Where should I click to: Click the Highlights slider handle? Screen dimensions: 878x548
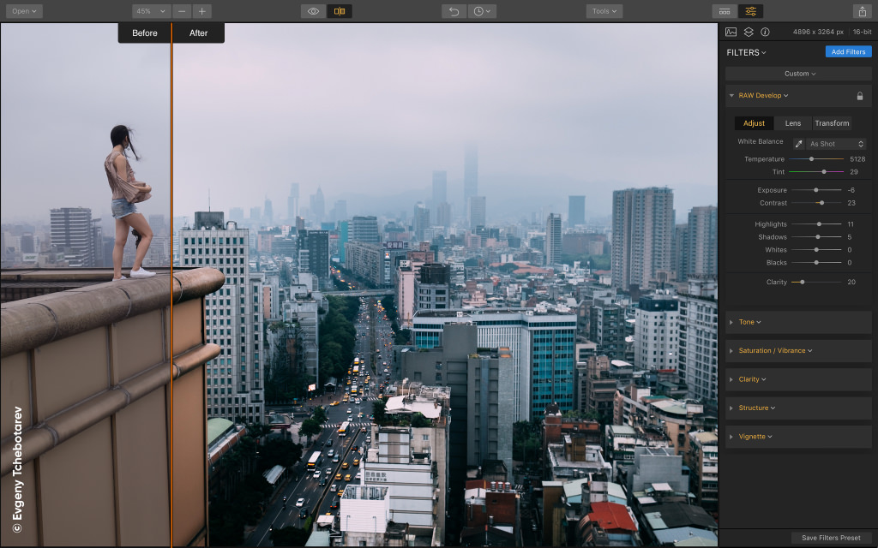(x=819, y=224)
